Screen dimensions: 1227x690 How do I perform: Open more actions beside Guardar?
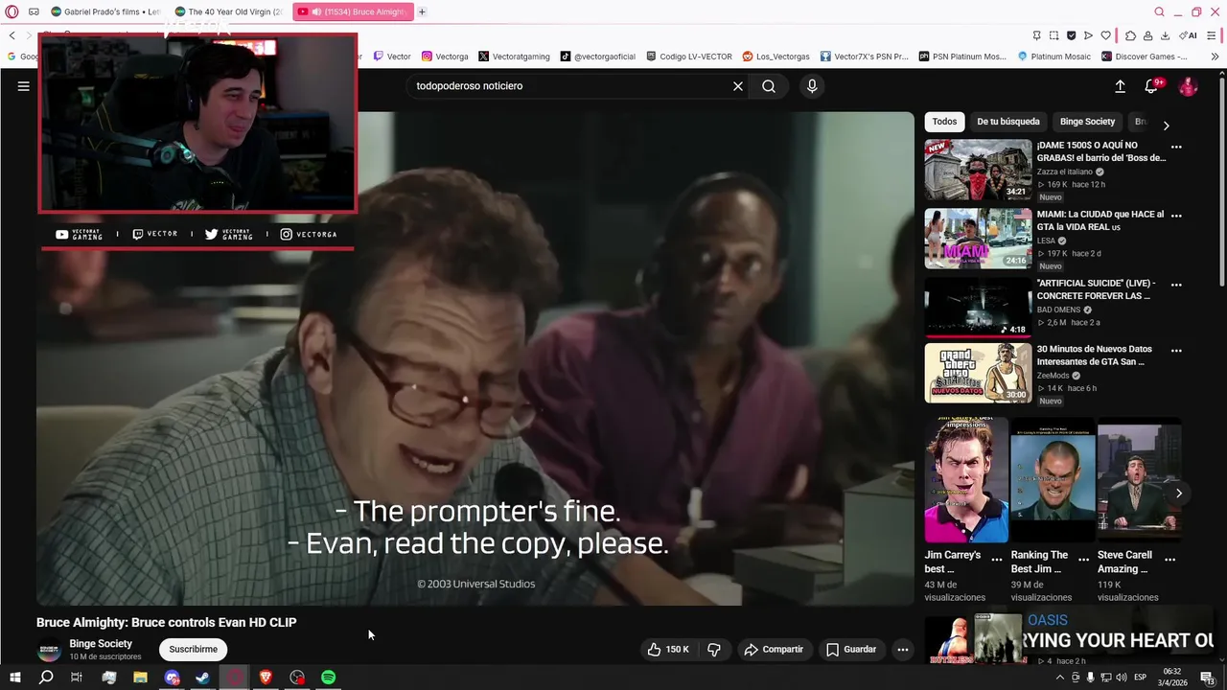click(902, 650)
